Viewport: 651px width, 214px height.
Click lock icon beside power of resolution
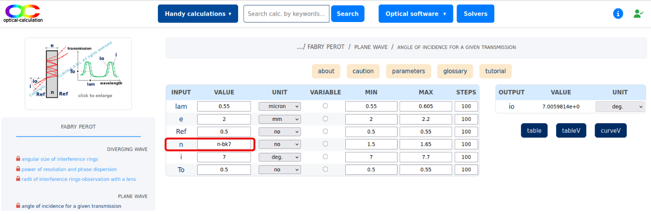point(18,169)
